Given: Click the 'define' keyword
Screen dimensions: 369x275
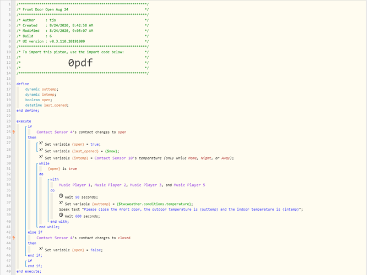Looking at the screenshot, I should (23, 84).
